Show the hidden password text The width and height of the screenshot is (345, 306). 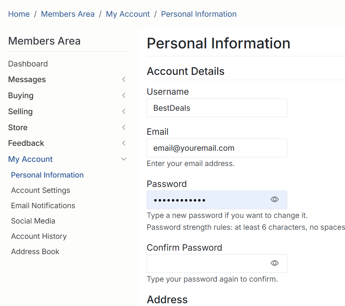pos(274,199)
